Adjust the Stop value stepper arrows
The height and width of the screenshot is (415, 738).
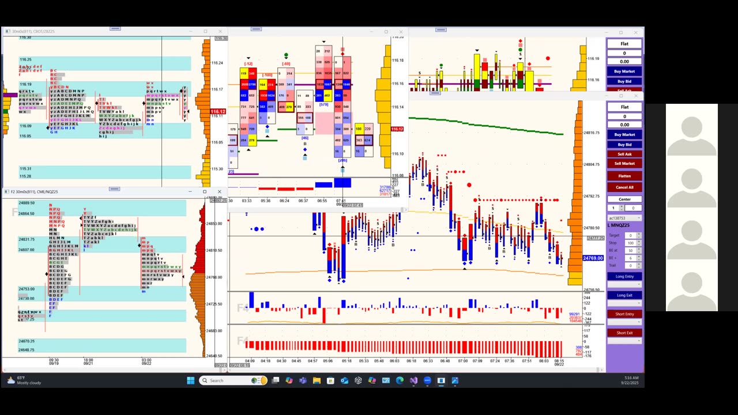639,243
